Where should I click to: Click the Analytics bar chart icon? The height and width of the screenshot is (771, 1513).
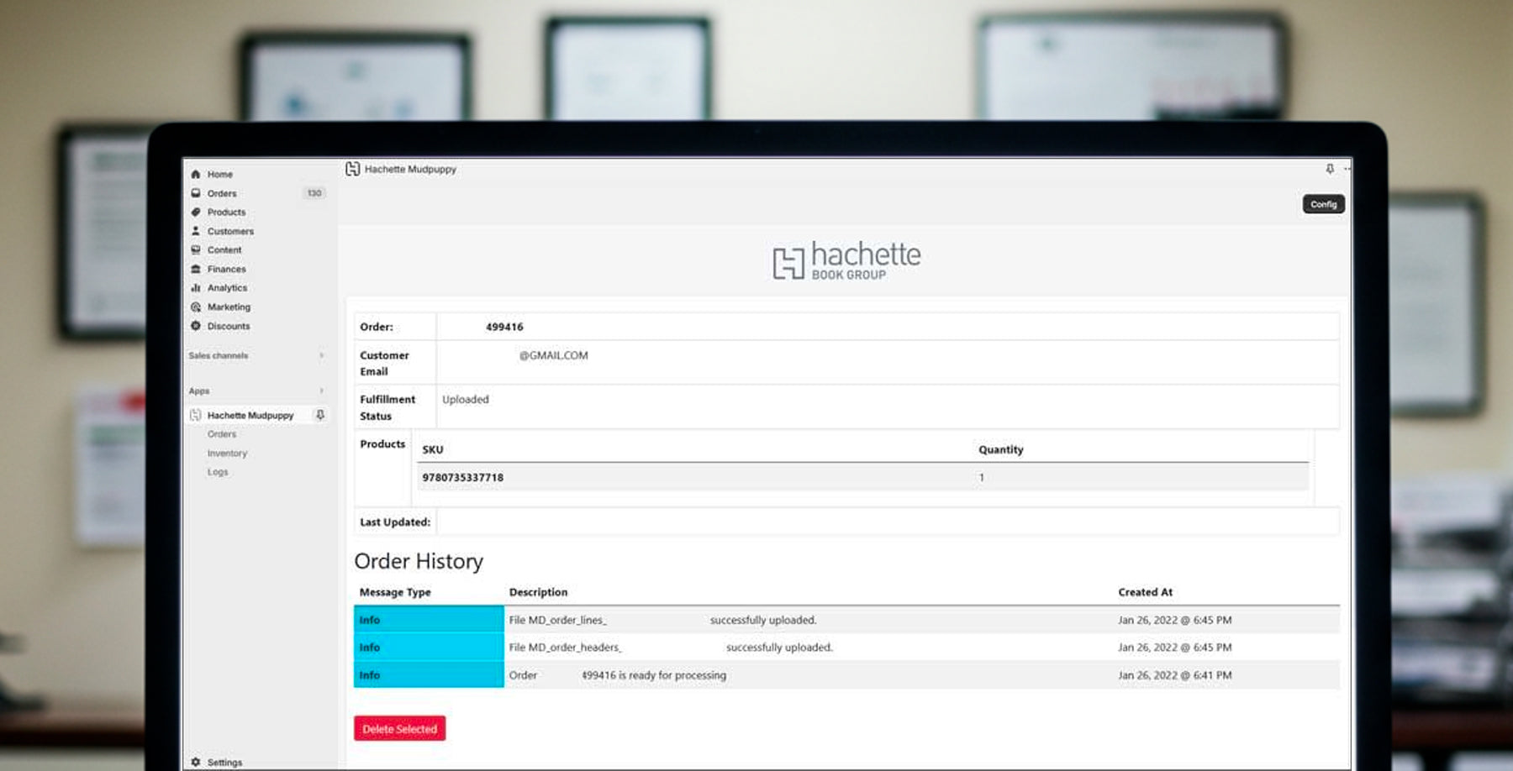pyautogui.click(x=196, y=288)
